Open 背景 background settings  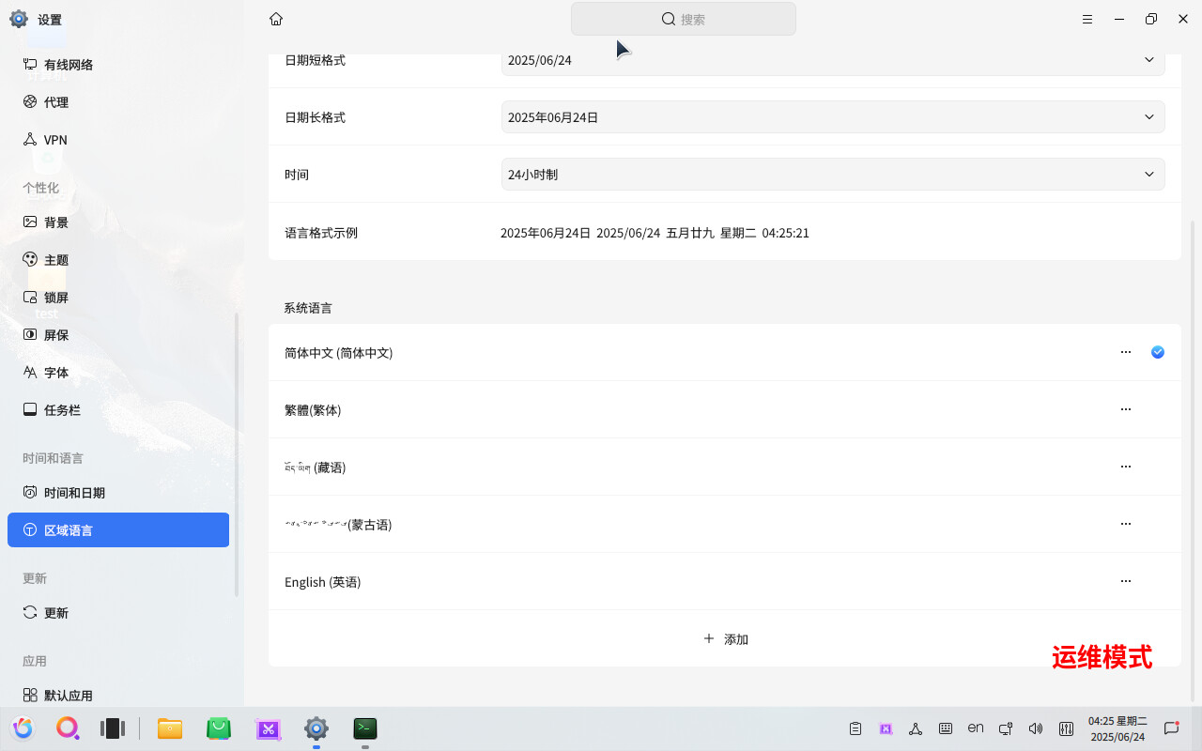pos(118,222)
